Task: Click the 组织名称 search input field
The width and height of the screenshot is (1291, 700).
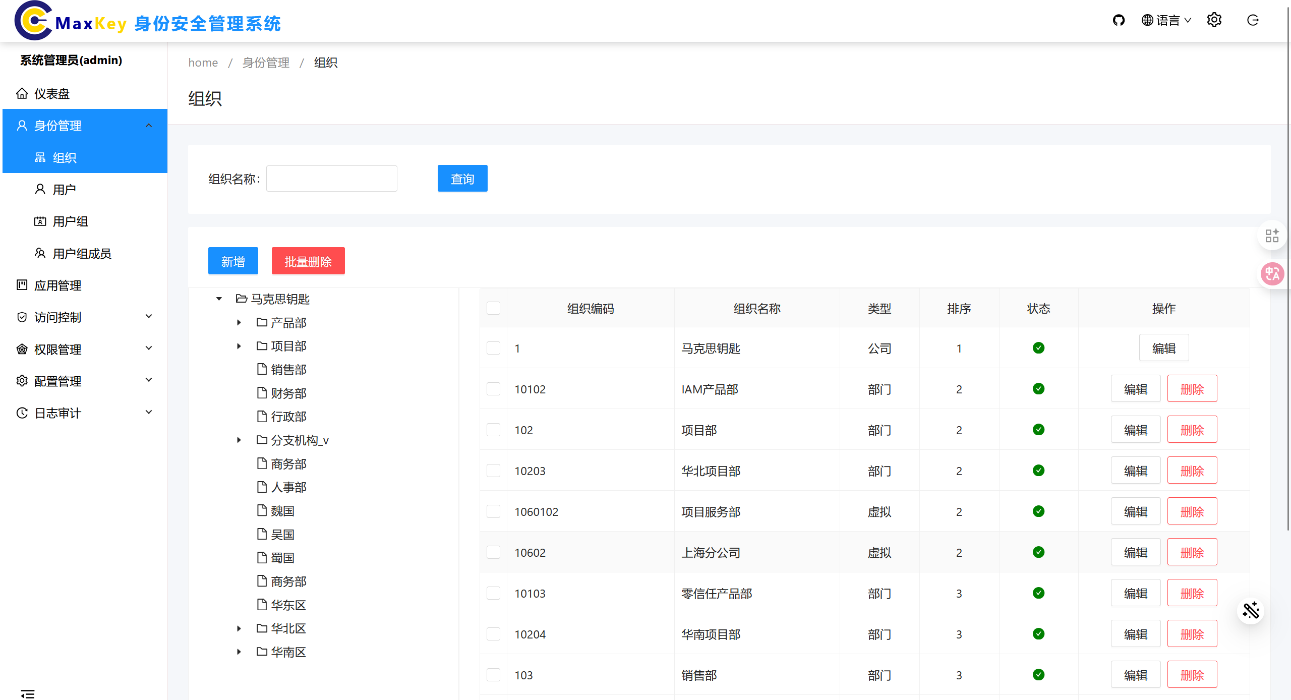Action: point(331,179)
